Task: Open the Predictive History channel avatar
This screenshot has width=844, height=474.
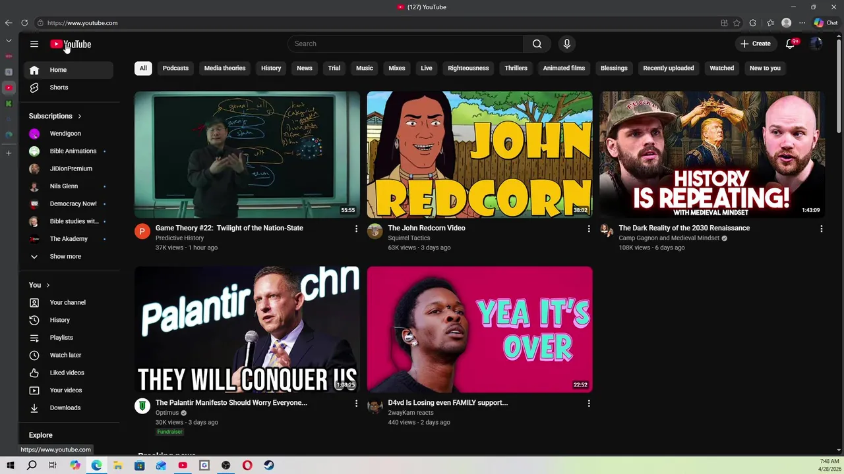Action: coord(142,231)
